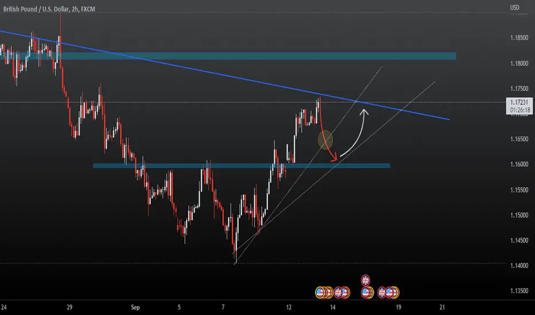535x315 pixels.
Task: Click the UK flag event icon just before date 14
Action: [x=338, y=292]
